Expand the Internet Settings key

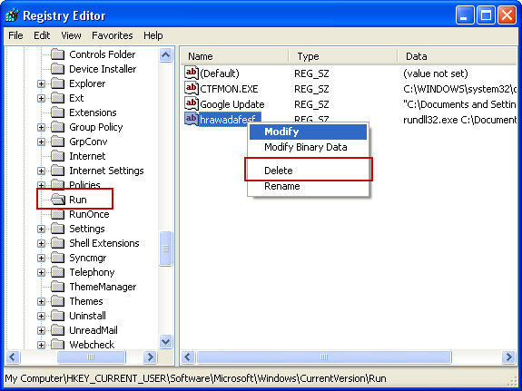click(41, 171)
